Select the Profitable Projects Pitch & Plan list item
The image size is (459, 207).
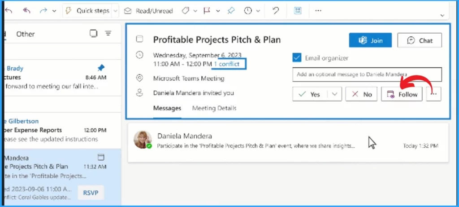tap(62, 177)
